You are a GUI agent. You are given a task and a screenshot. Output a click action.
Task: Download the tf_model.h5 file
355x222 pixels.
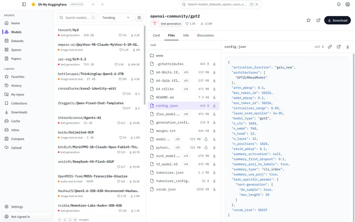click(x=214, y=164)
